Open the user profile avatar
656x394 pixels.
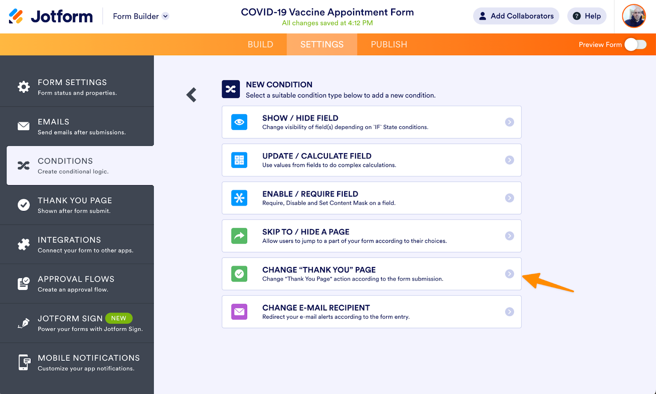point(633,16)
